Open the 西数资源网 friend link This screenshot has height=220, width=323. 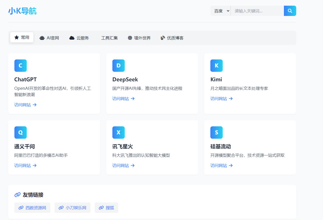click(32, 208)
